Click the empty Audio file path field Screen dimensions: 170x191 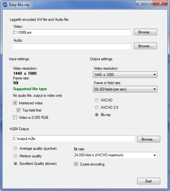[x=72, y=46]
